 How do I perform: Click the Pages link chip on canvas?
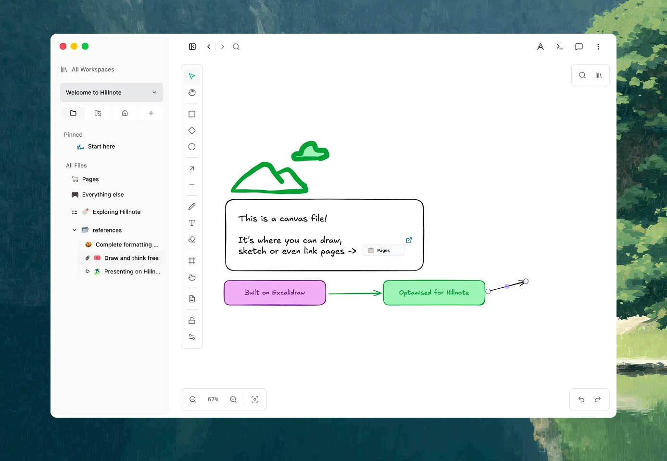[x=383, y=250]
